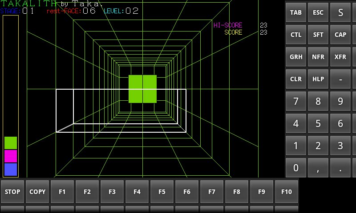Screen dimensions: 356x213
Task: Tap the comma key on keypad
Action: tap(318, 167)
